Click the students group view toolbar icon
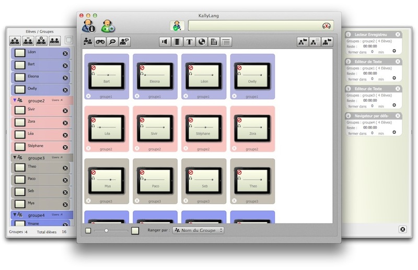Viewport: 418px width, 270px height. pos(88,42)
